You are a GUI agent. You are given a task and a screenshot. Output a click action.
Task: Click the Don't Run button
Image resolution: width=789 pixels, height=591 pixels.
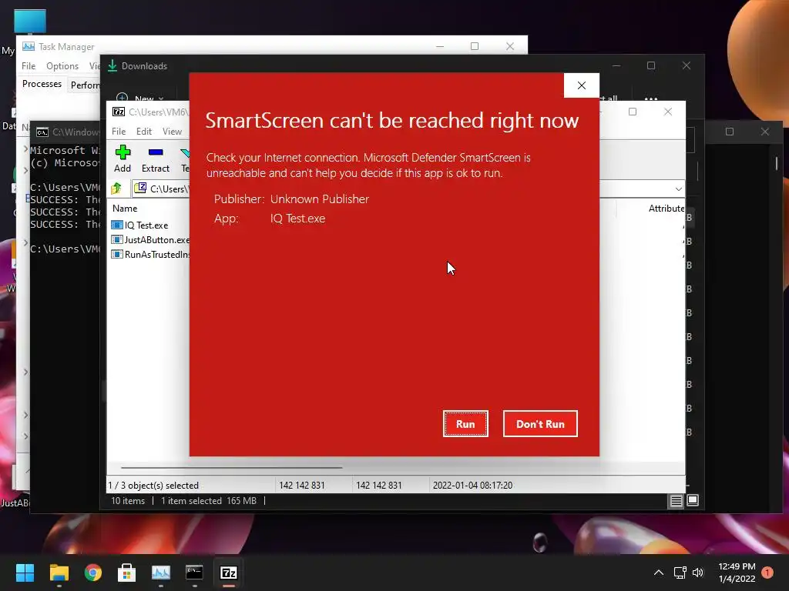(x=540, y=424)
